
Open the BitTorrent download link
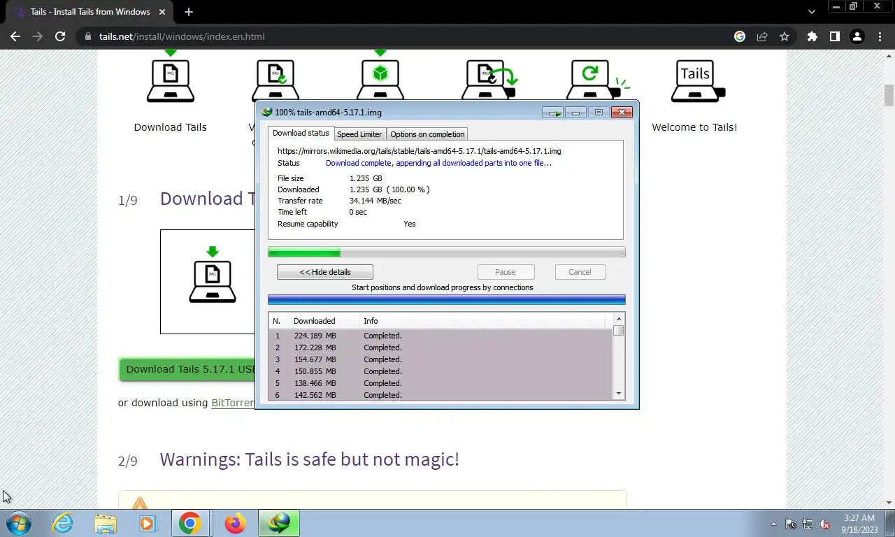[x=233, y=403]
